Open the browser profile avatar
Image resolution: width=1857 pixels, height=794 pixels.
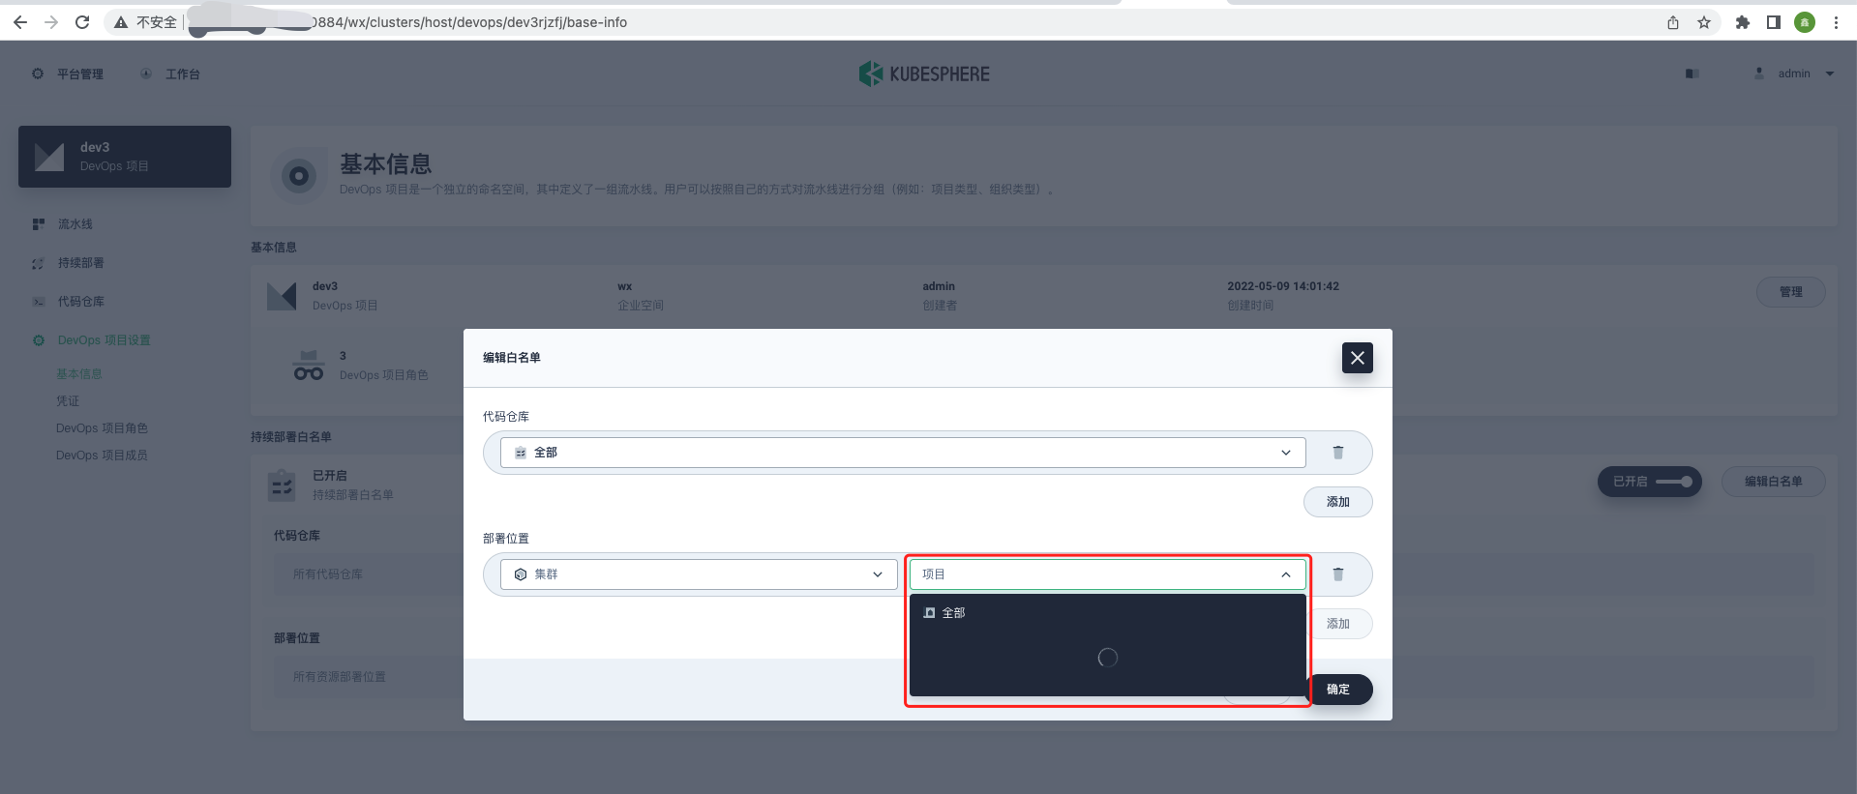pos(1805,22)
